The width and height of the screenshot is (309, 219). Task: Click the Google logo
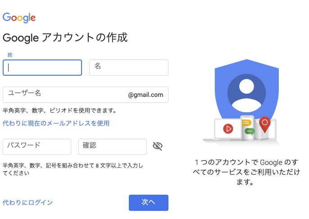tap(19, 18)
